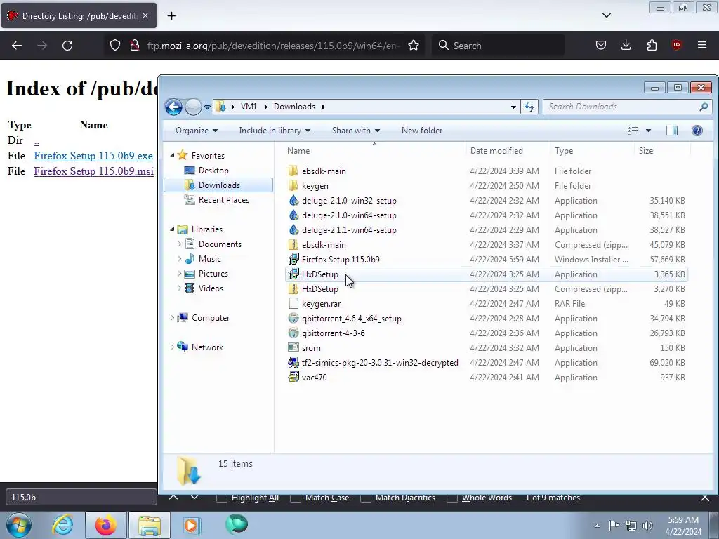
Task: Select VM1 in the address breadcrumb
Action: (x=249, y=107)
